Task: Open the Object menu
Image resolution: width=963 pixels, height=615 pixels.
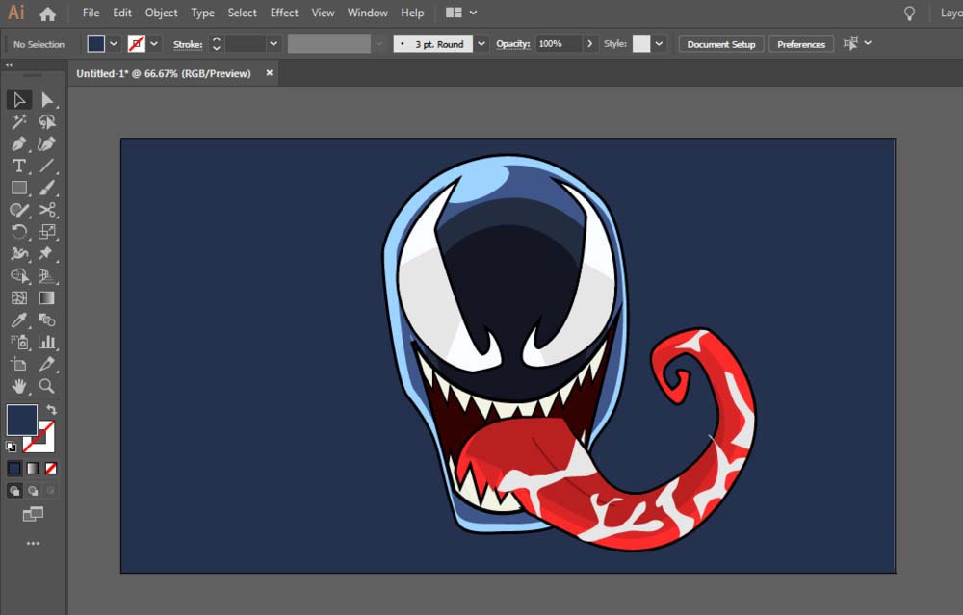Action: pyautogui.click(x=161, y=13)
